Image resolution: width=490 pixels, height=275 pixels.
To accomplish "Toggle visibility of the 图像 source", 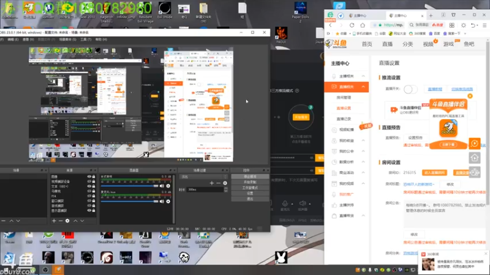I will pos(89,177).
